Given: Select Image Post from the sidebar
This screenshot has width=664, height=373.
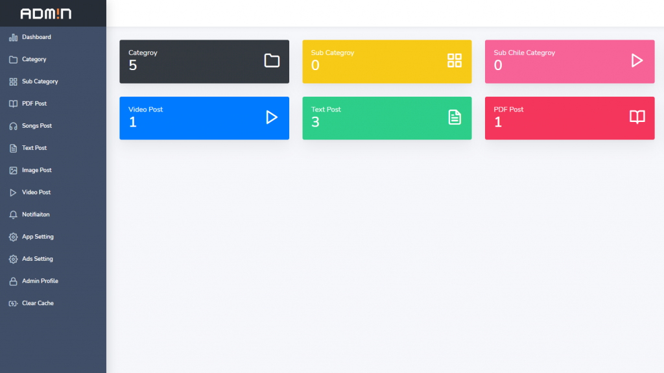Looking at the screenshot, I should coord(36,170).
